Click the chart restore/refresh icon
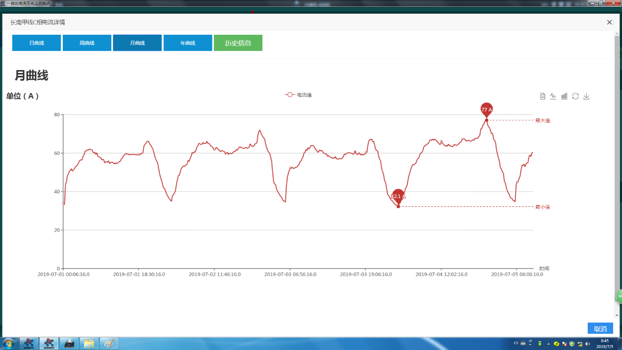Image resolution: width=622 pixels, height=350 pixels. (575, 96)
